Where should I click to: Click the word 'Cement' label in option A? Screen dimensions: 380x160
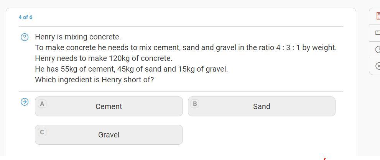point(109,106)
